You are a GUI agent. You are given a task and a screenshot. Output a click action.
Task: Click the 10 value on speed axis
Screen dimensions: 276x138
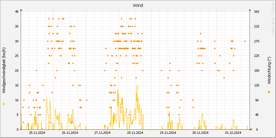pyautogui.click(x=17, y=100)
